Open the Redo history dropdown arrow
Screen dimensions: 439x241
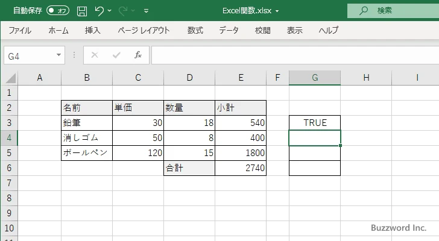tap(133, 11)
